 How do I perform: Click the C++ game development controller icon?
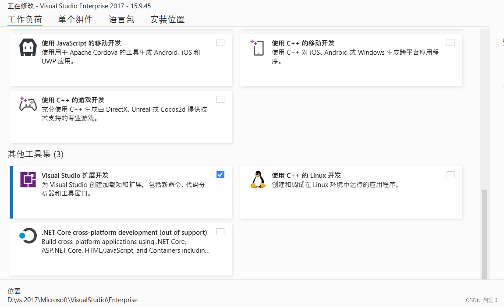tap(28, 104)
